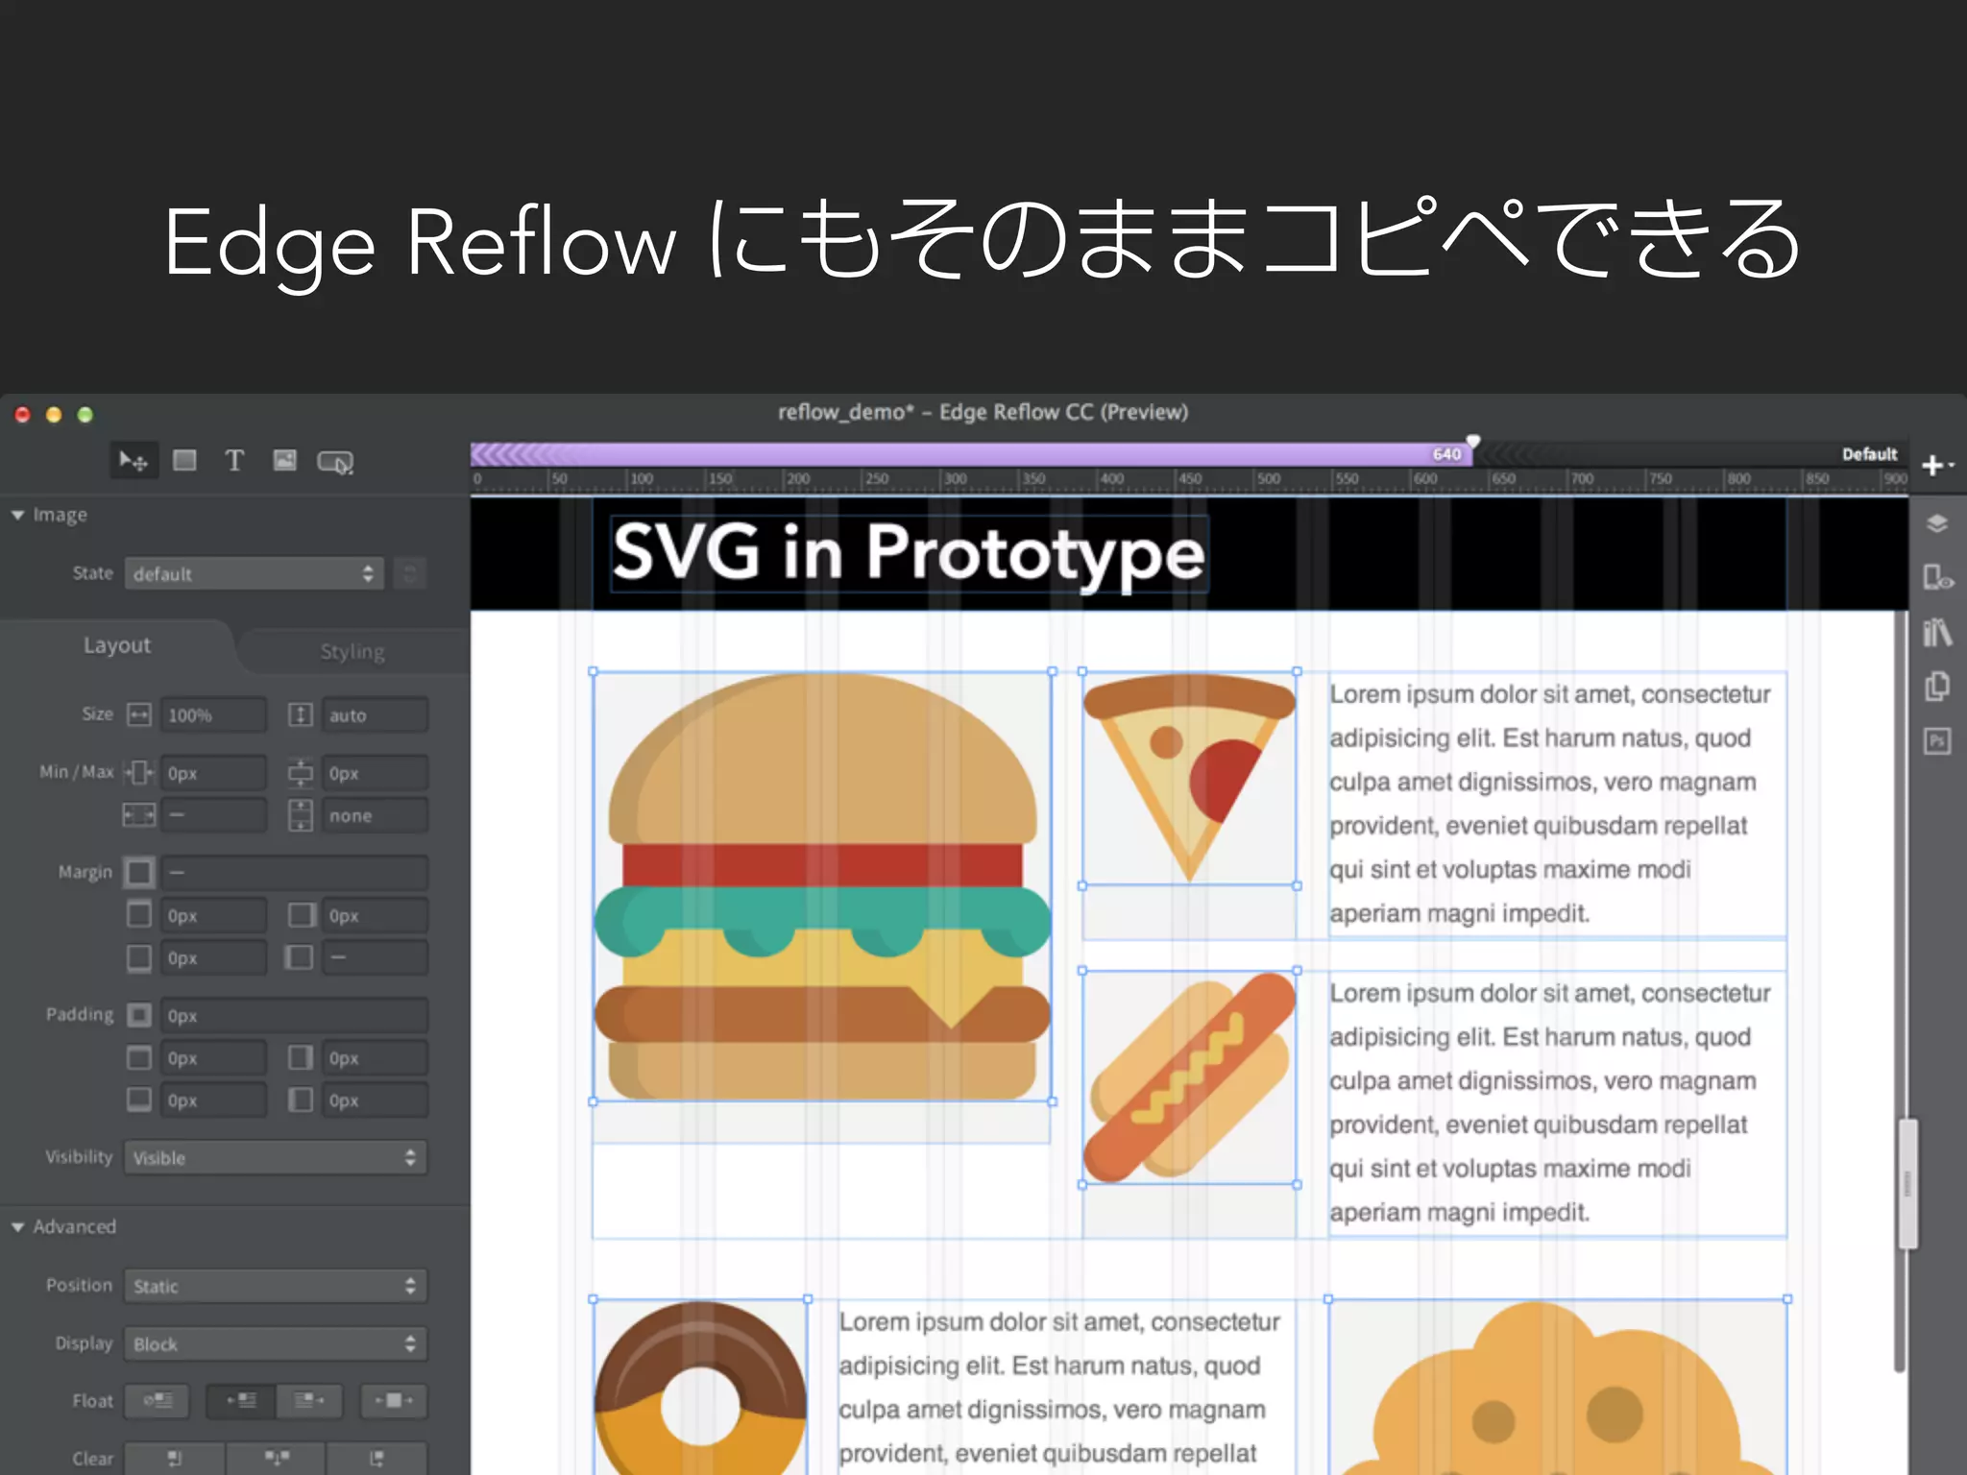Image resolution: width=1967 pixels, height=1475 pixels.
Task: Select the Box tool
Action: coord(184,461)
